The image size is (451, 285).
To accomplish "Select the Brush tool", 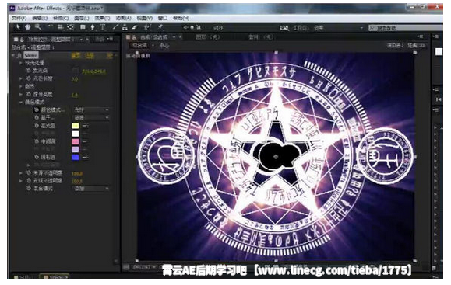I will (115, 27).
